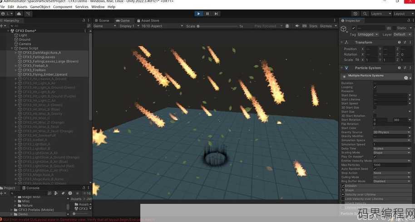Click the Play button in the toolbar
Viewport: 415px width, 222px height.
pos(198,14)
